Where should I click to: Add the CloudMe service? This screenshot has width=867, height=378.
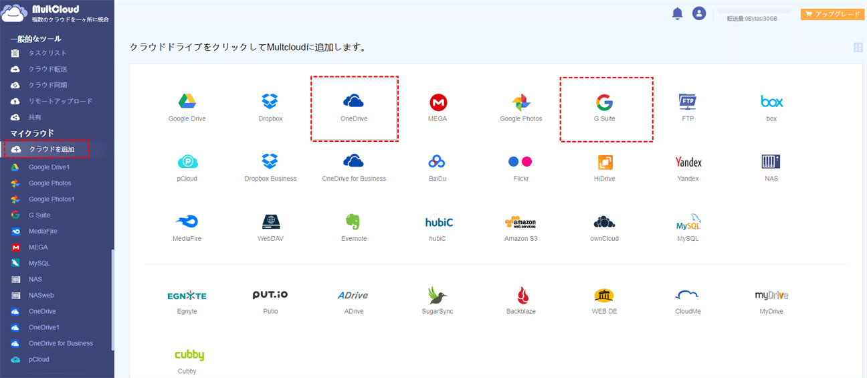(688, 301)
